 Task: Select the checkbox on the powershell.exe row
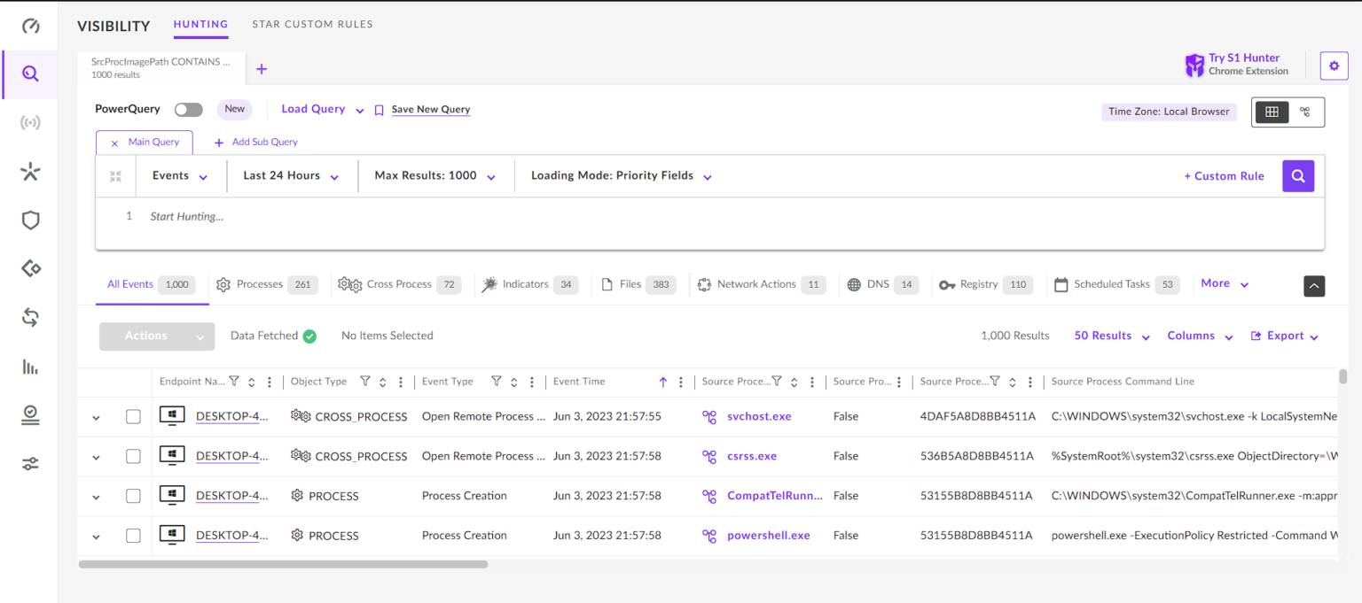point(133,535)
